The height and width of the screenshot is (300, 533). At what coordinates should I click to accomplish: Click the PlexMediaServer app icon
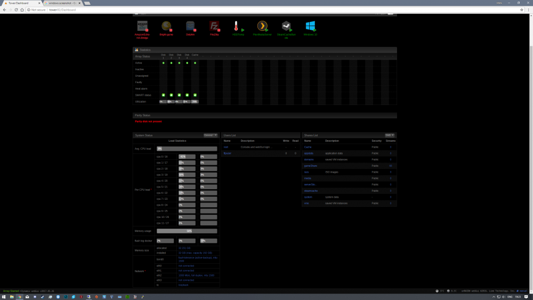pos(262,26)
